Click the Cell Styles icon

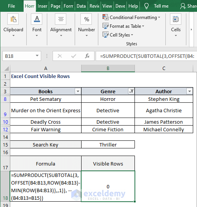point(106,35)
